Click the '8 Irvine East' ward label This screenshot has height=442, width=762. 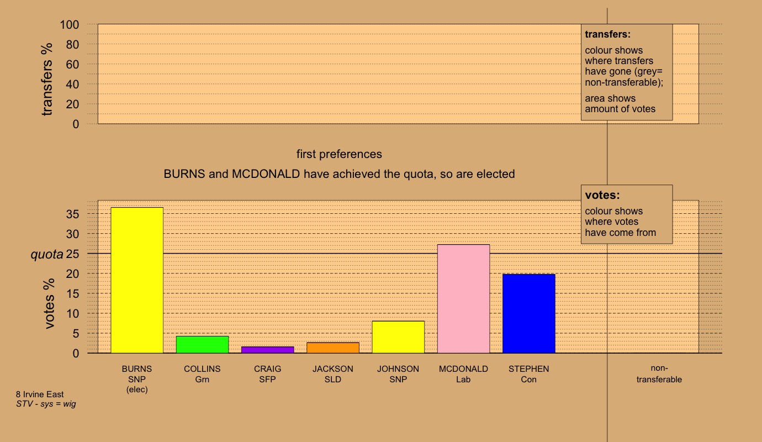point(40,394)
